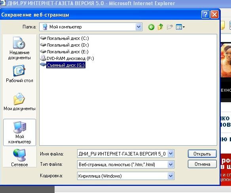
Task: Click the help question mark button
Action: 205,14
